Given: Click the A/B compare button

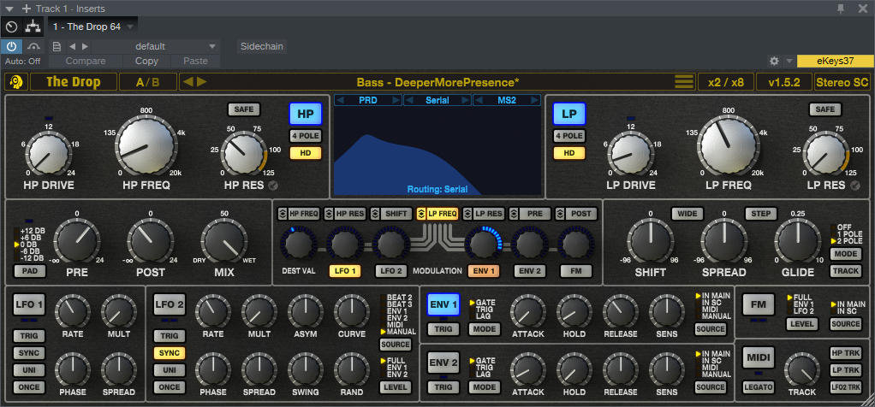Looking at the screenshot, I should coord(148,82).
